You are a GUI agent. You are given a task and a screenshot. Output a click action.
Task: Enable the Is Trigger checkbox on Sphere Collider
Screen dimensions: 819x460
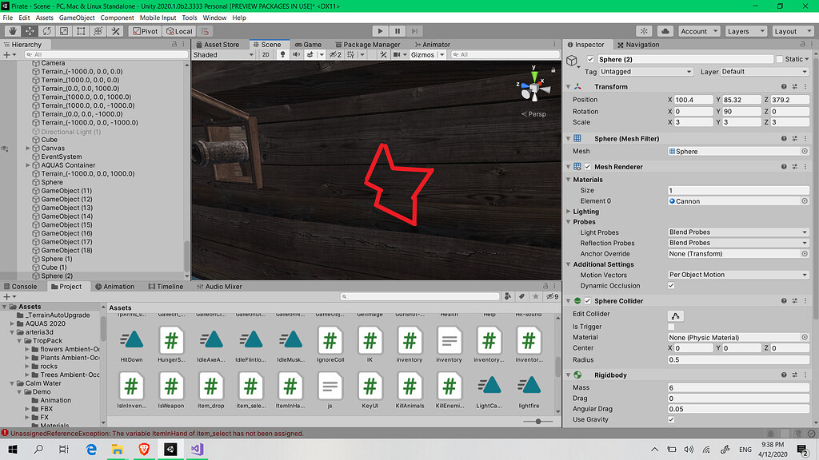[670, 327]
